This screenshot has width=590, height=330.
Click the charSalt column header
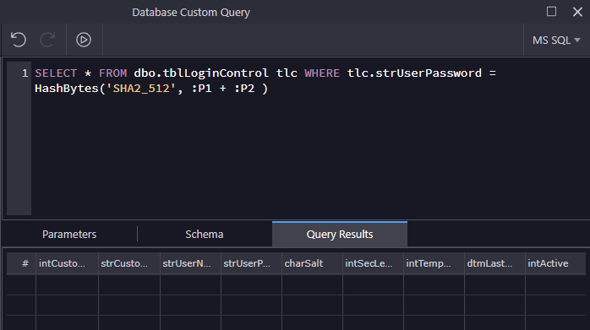click(x=312, y=263)
